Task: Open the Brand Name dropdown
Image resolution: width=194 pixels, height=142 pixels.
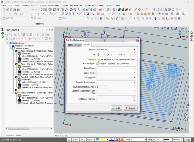Action: 135,68
